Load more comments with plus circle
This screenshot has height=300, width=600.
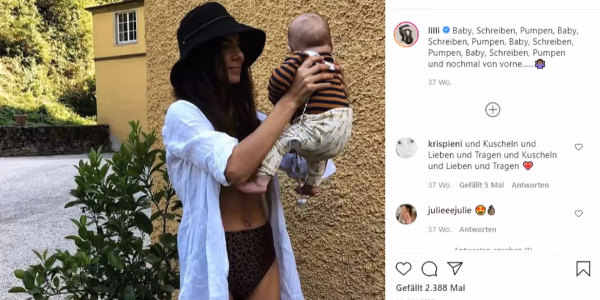click(x=493, y=110)
